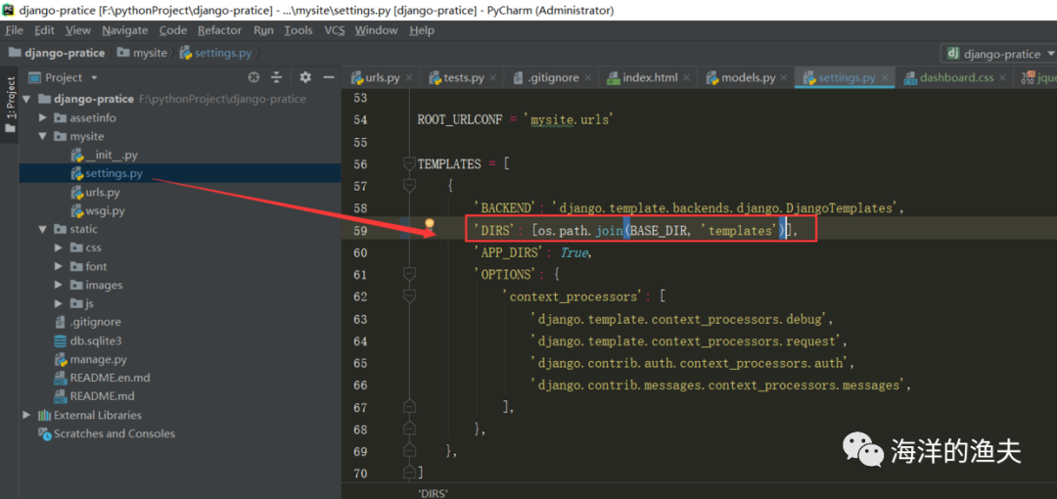Expand the assetinfo folder
The height and width of the screenshot is (499, 1057).
[x=43, y=118]
